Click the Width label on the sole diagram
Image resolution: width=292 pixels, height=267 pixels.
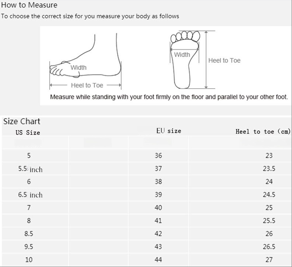click(x=182, y=55)
